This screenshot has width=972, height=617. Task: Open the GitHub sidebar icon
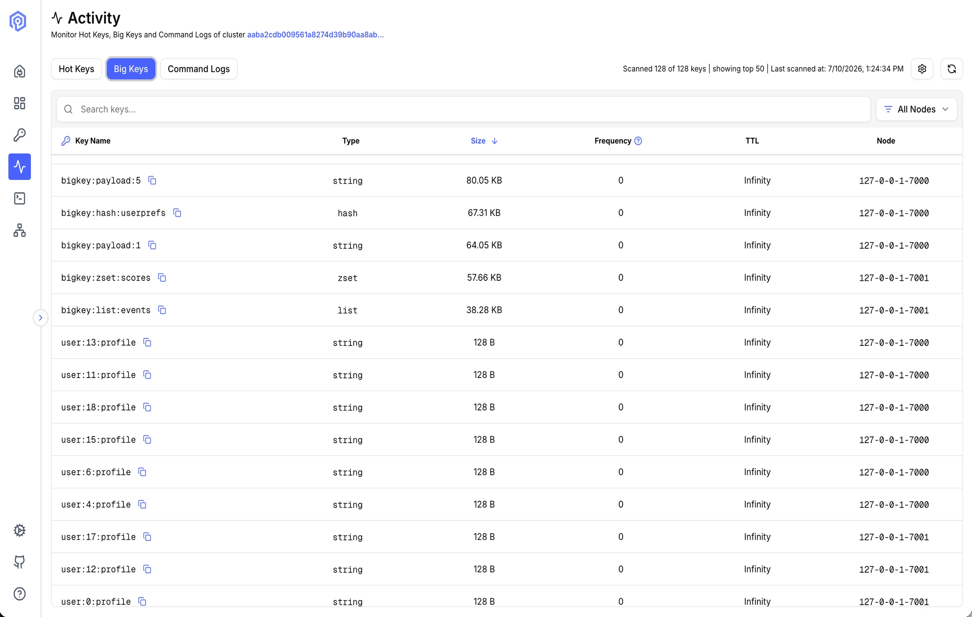(20, 562)
